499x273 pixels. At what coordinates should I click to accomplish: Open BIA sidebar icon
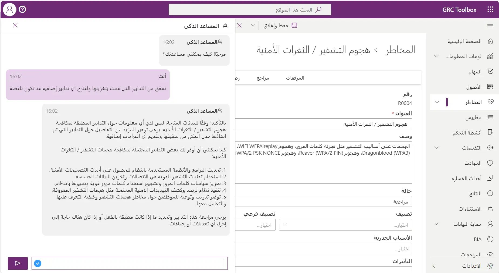click(x=490, y=239)
